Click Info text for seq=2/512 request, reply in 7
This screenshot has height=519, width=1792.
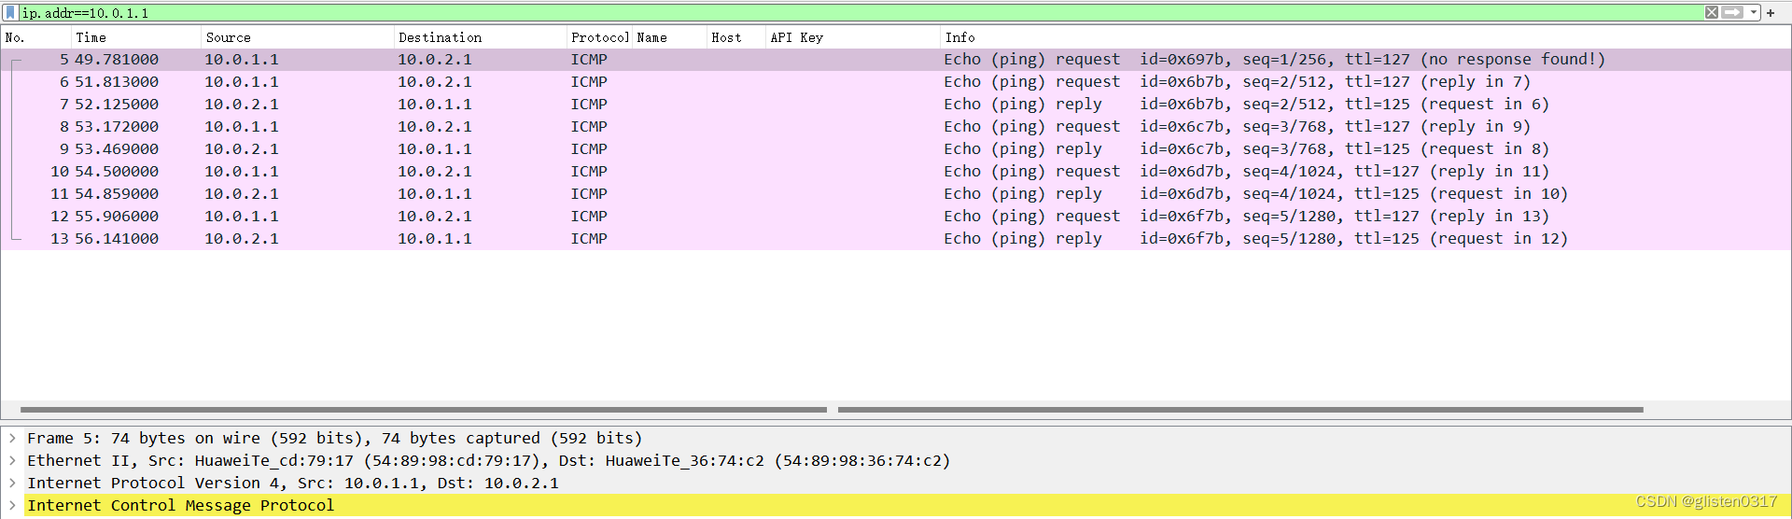click(x=1237, y=82)
